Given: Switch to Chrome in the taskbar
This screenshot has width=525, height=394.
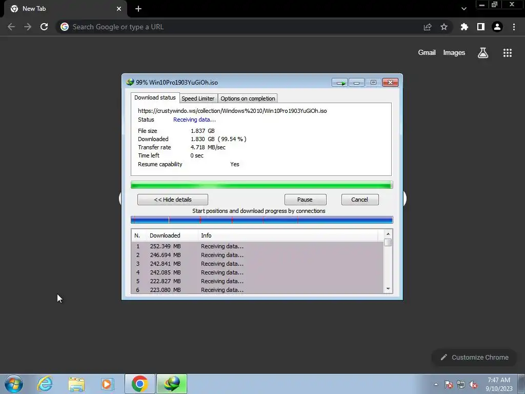Looking at the screenshot, I should [140, 384].
